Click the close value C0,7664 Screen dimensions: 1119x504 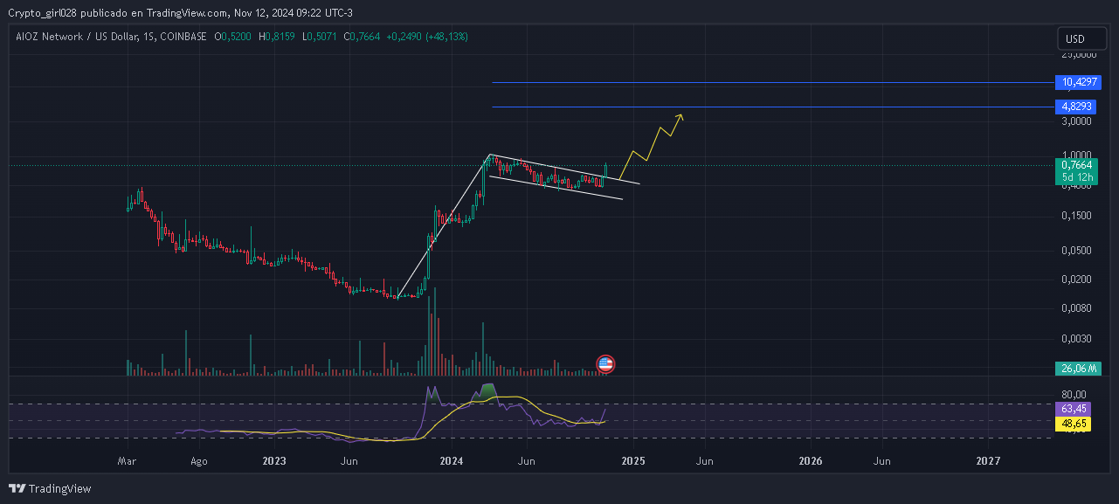point(363,37)
